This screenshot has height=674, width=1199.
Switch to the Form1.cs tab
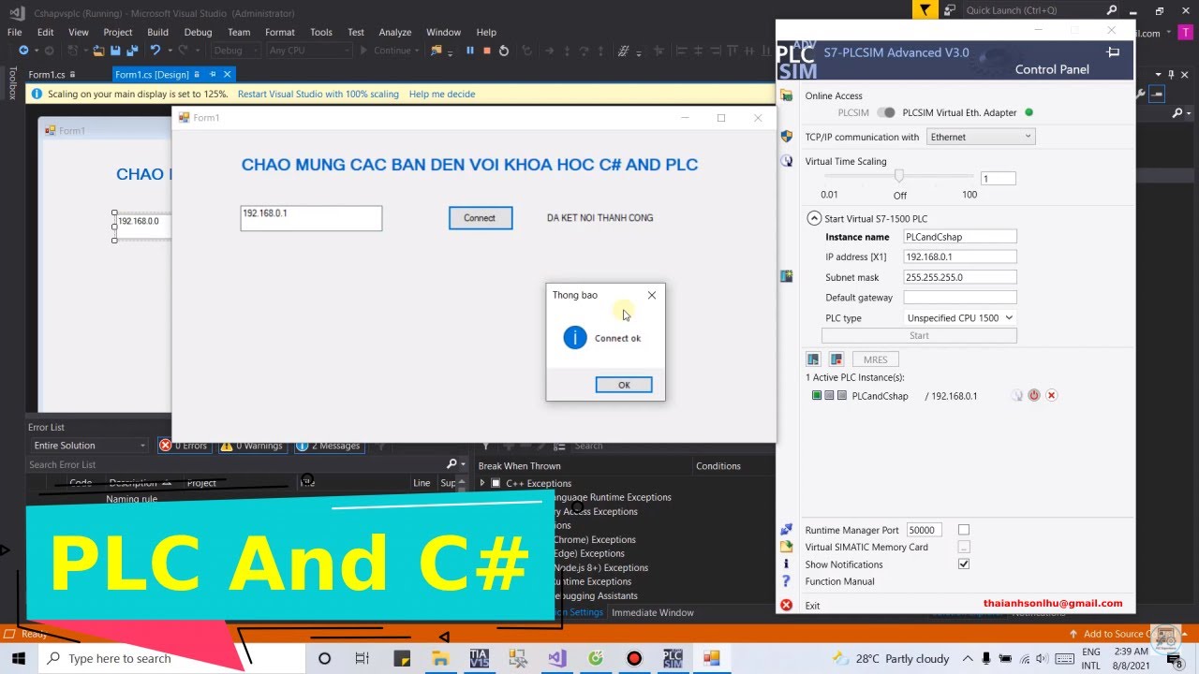click(x=47, y=74)
